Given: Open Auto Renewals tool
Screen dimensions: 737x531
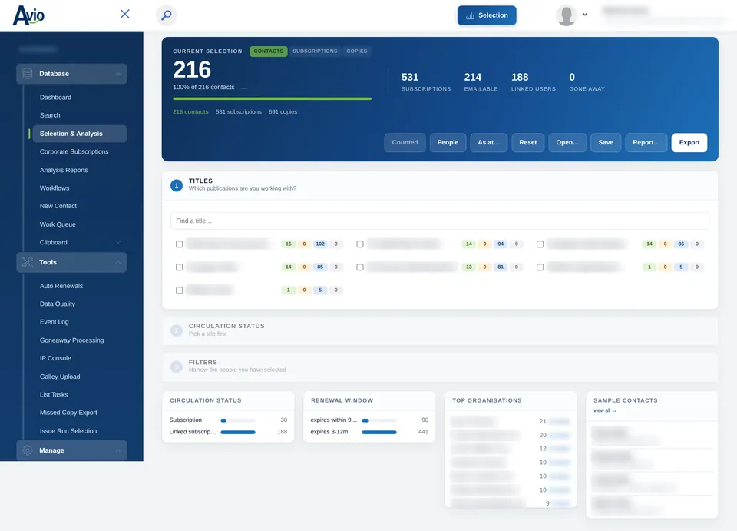Looking at the screenshot, I should (x=61, y=286).
